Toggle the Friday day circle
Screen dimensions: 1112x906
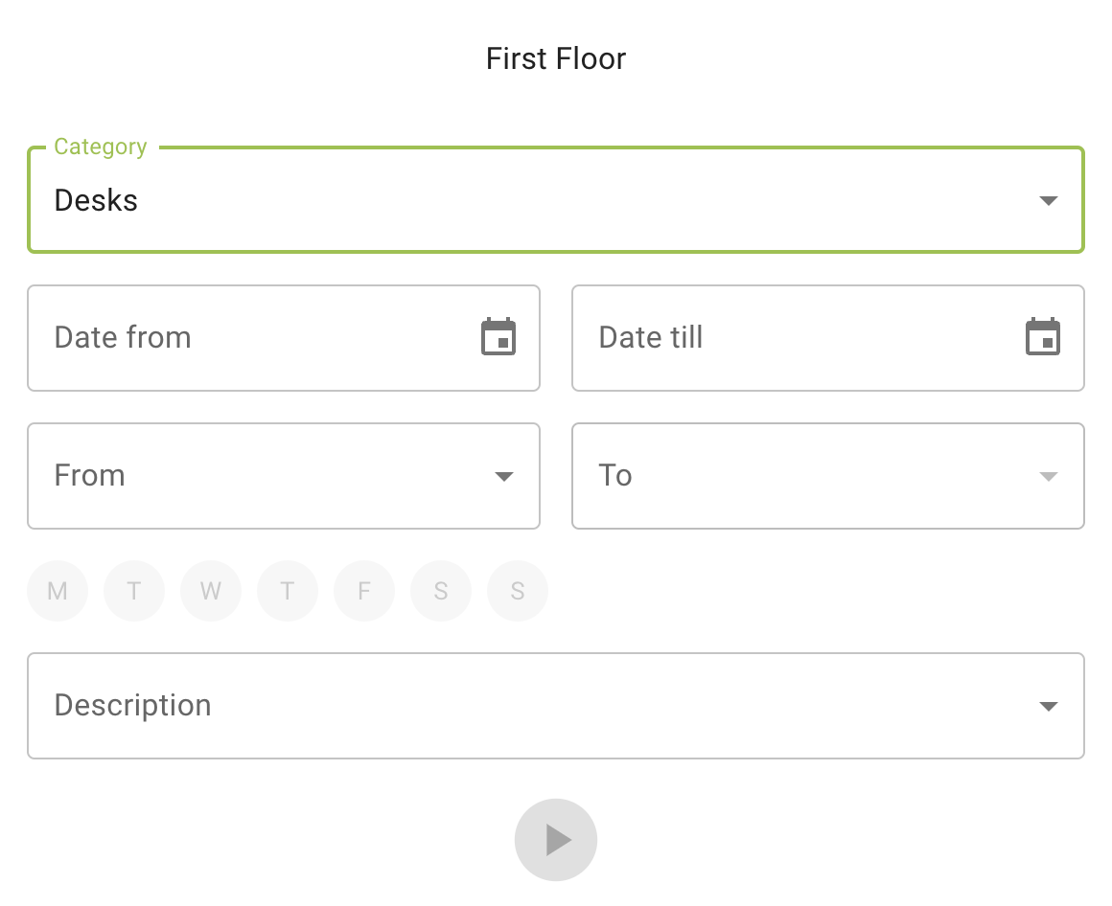[364, 591]
